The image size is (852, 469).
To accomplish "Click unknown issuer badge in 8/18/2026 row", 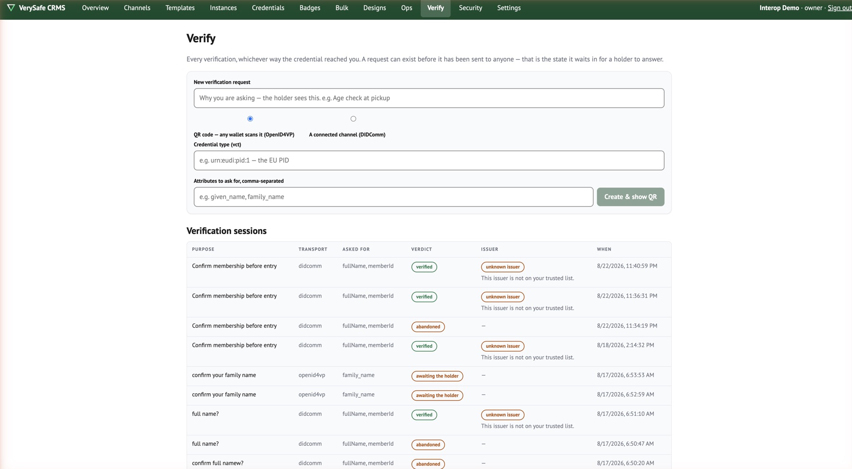I will [503, 346].
